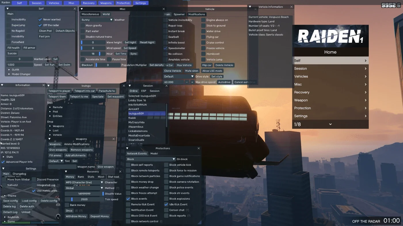The width and height of the screenshot is (403, 226).
Task: Open MP0 (Character One) dropdown
Action: tap(84, 182)
